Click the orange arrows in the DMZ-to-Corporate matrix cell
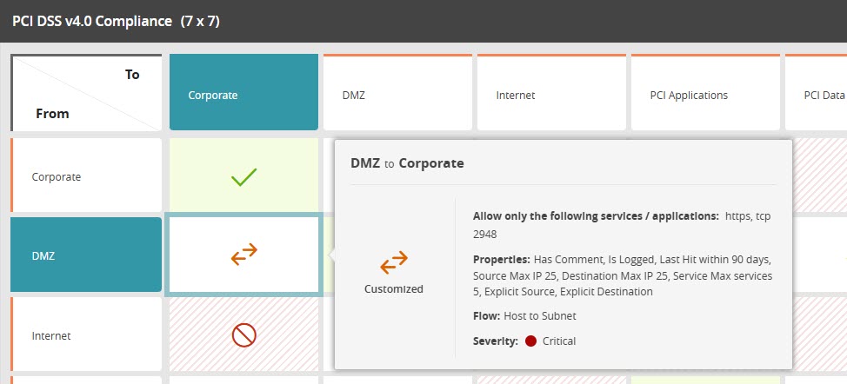 pyautogui.click(x=243, y=255)
